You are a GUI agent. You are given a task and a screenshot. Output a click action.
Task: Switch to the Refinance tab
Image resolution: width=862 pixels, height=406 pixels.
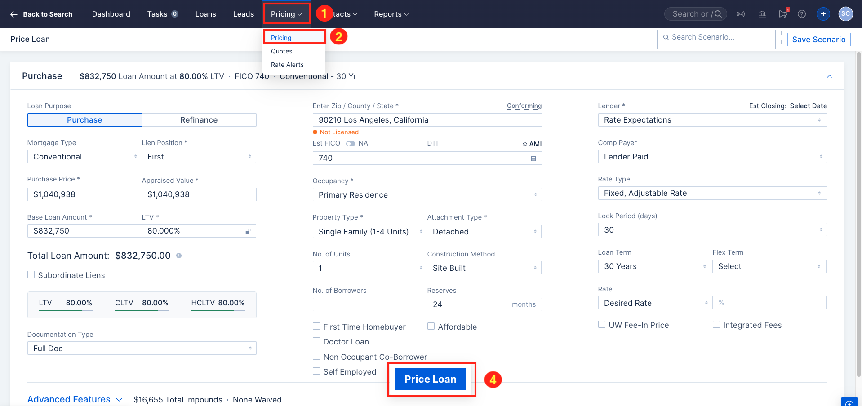click(x=199, y=119)
